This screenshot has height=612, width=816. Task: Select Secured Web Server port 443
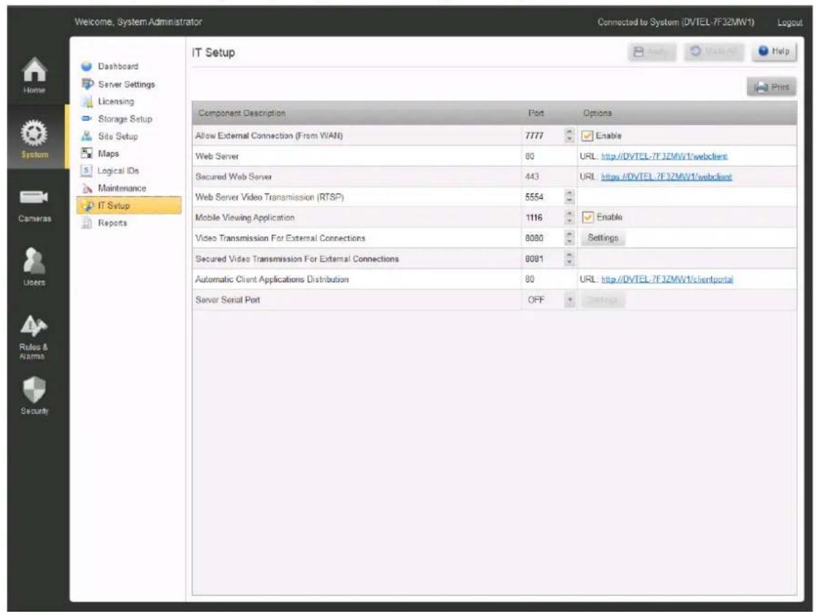(532, 177)
